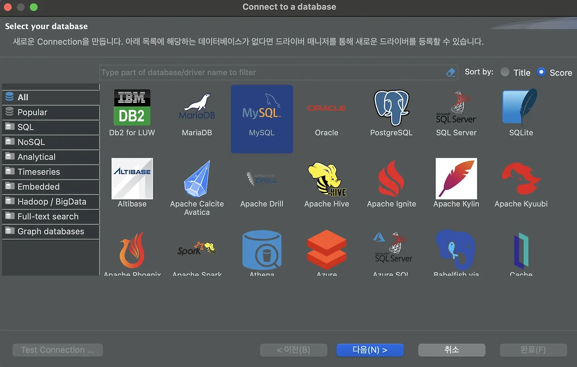Click the 다음(N) next button
The width and height of the screenshot is (577, 367).
[370, 350]
